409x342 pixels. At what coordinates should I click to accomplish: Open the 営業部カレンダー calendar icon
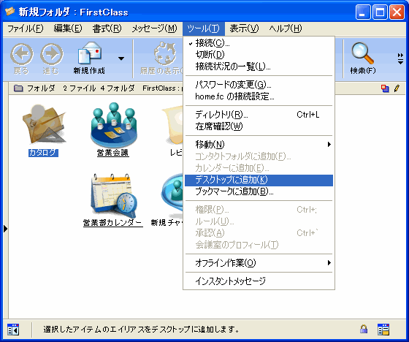click(113, 196)
